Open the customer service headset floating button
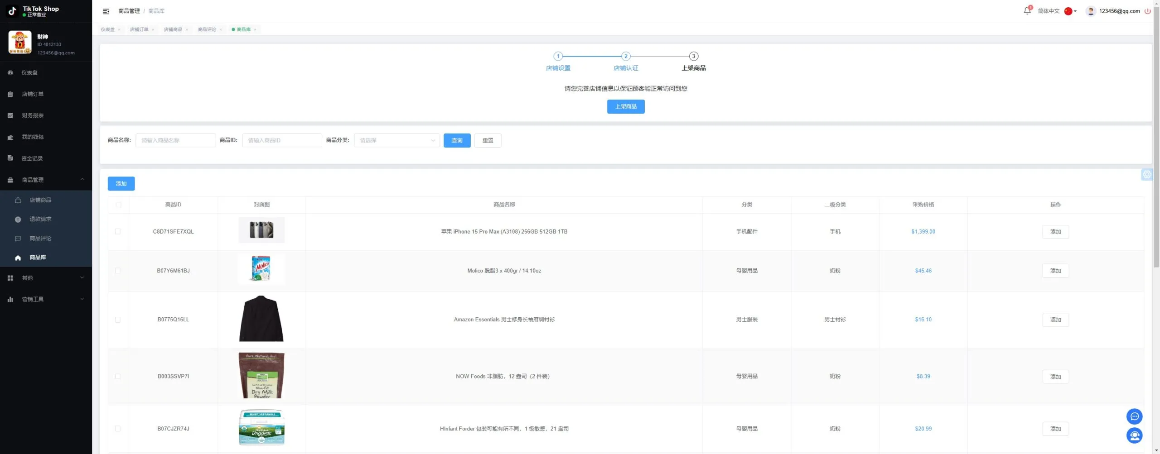The height and width of the screenshot is (454, 1160). 1134,436
